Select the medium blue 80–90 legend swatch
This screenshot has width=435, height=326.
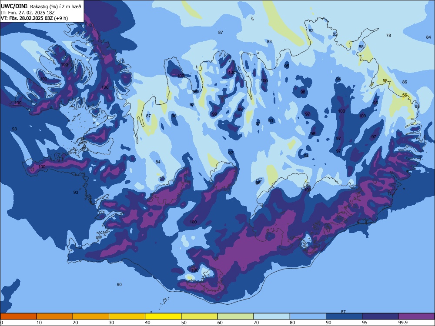pyautogui.click(x=308, y=316)
